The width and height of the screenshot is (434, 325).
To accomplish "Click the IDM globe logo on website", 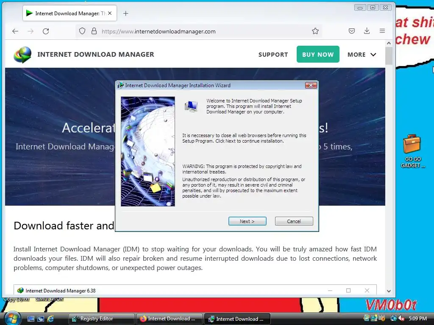I will point(22,55).
